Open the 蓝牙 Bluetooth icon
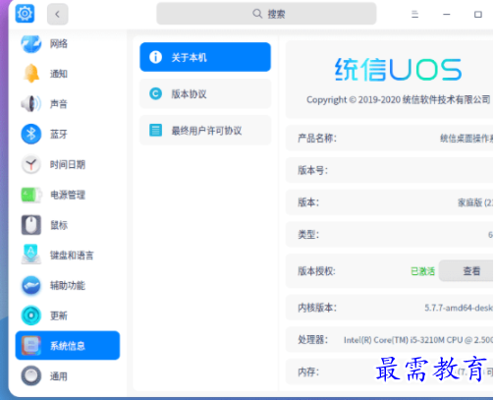 tap(31, 134)
